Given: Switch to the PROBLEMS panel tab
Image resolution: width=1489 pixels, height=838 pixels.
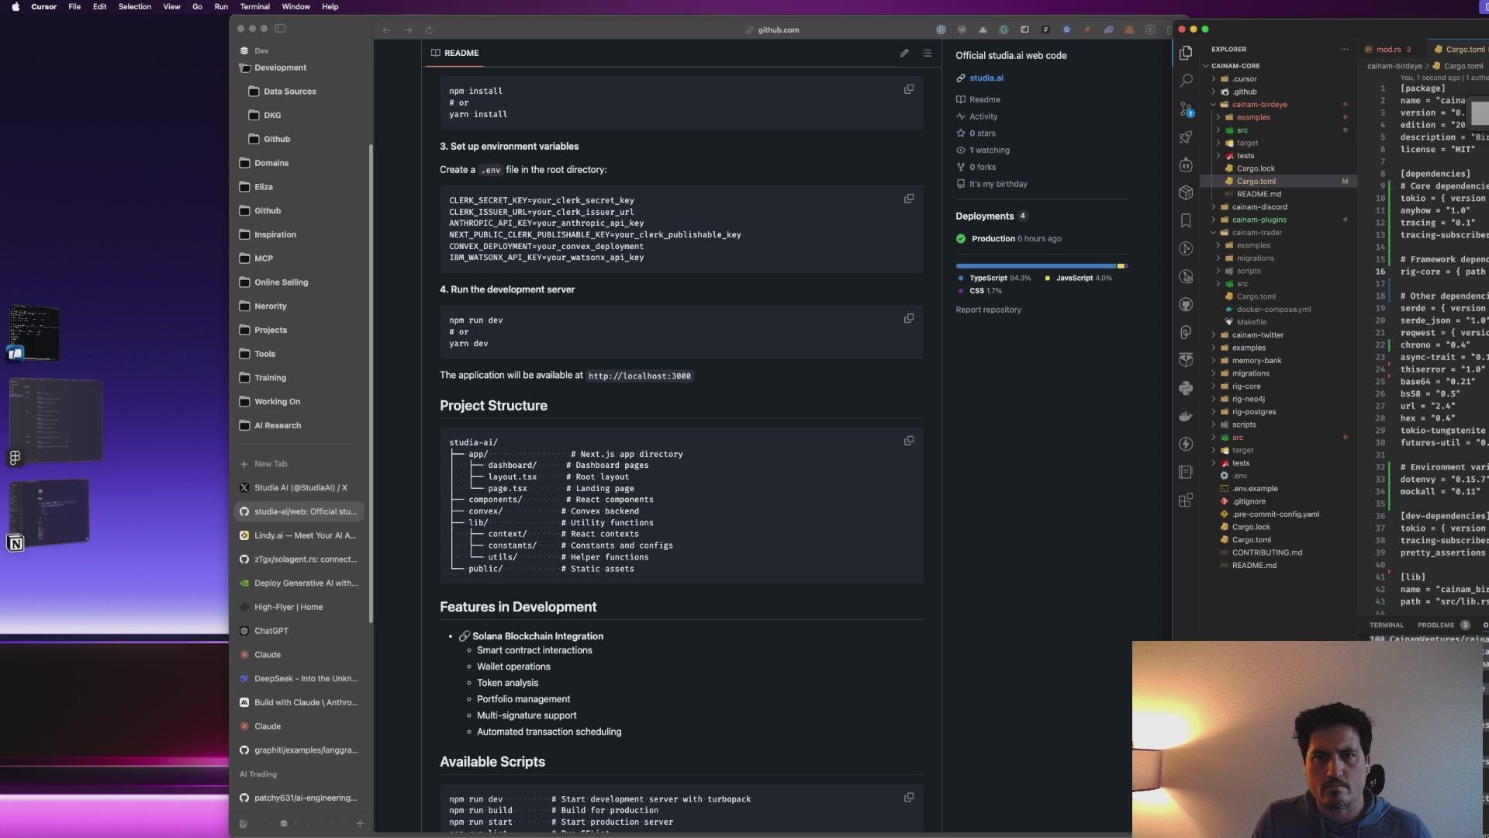Looking at the screenshot, I should (x=1435, y=625).
